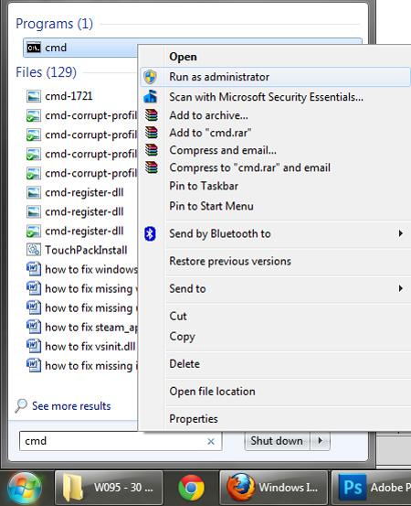Click the Windows Start orb

[x=25, y=488]
